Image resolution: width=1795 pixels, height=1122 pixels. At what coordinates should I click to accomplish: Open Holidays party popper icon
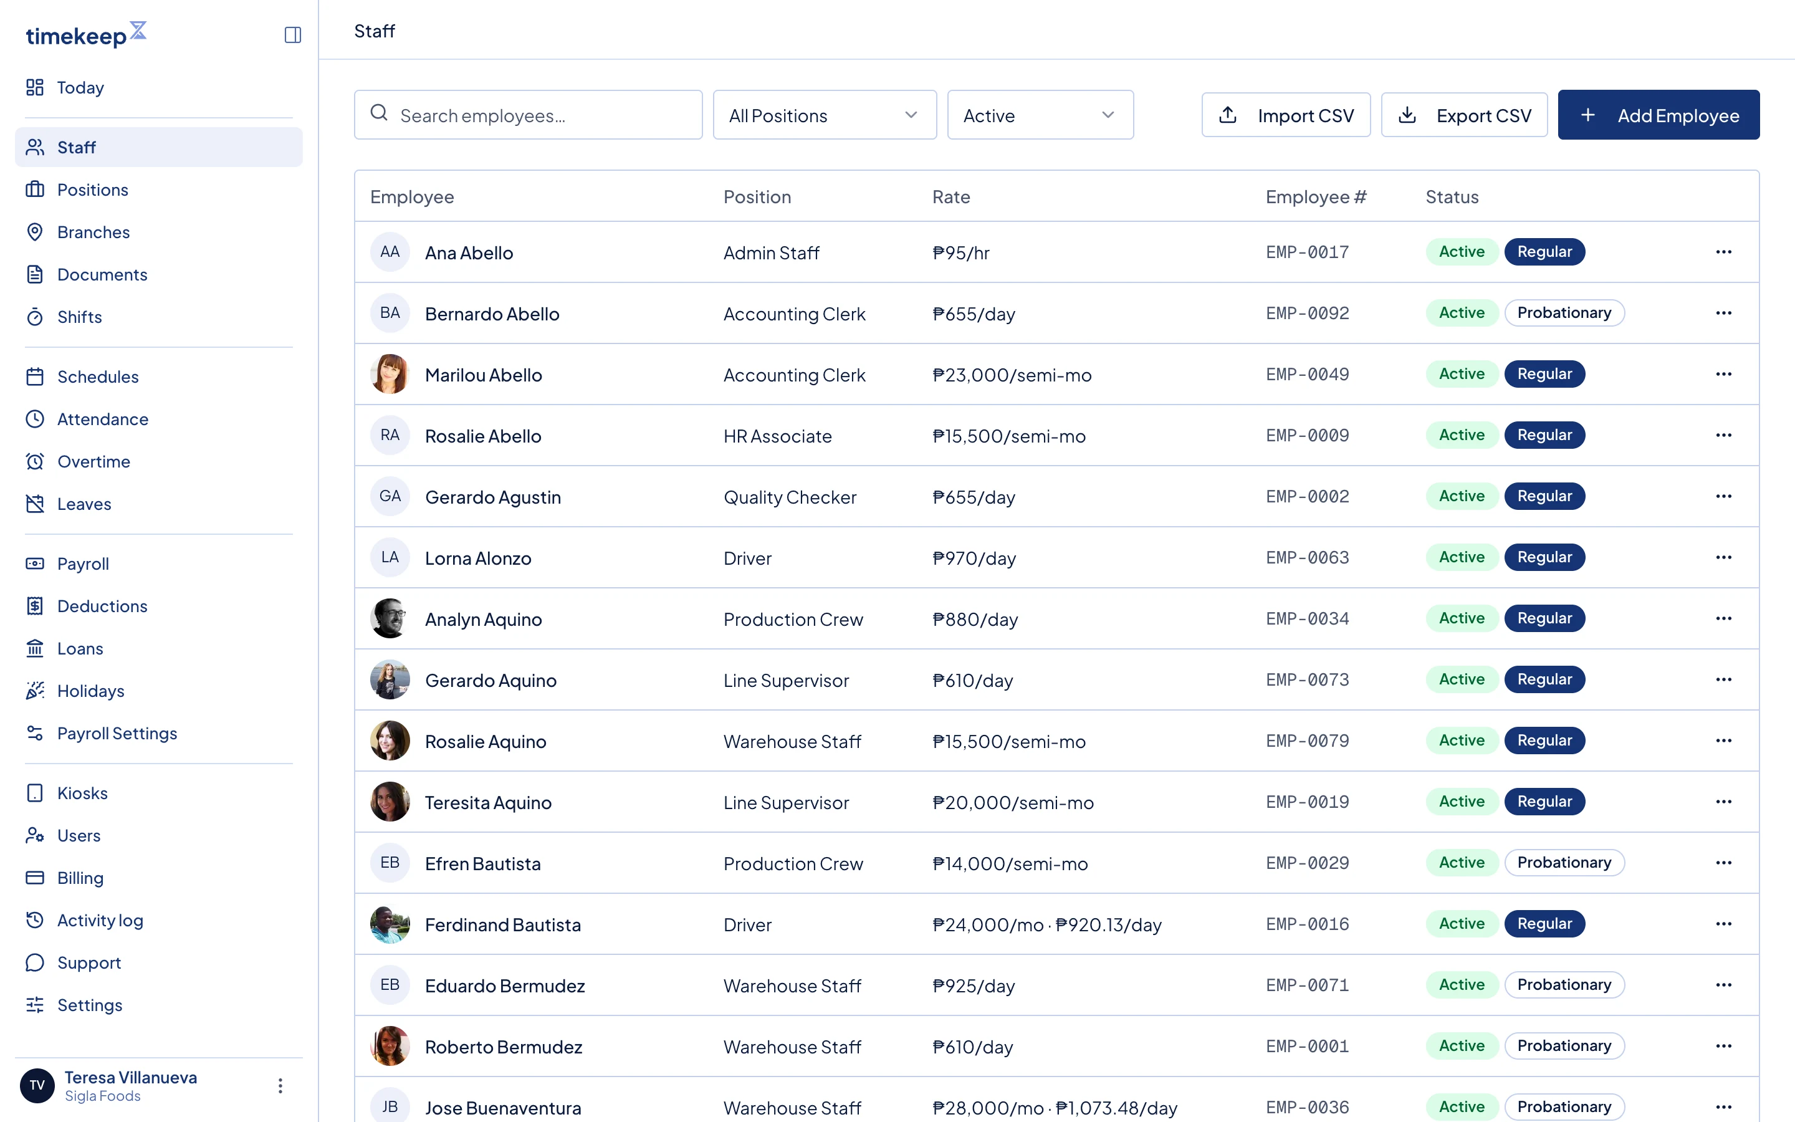35,691
